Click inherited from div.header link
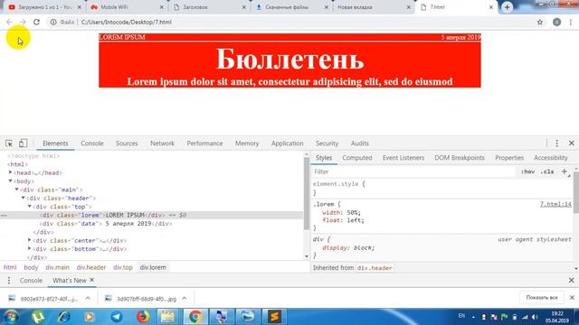The image size is (579, 325). click(x=375, y=268)
